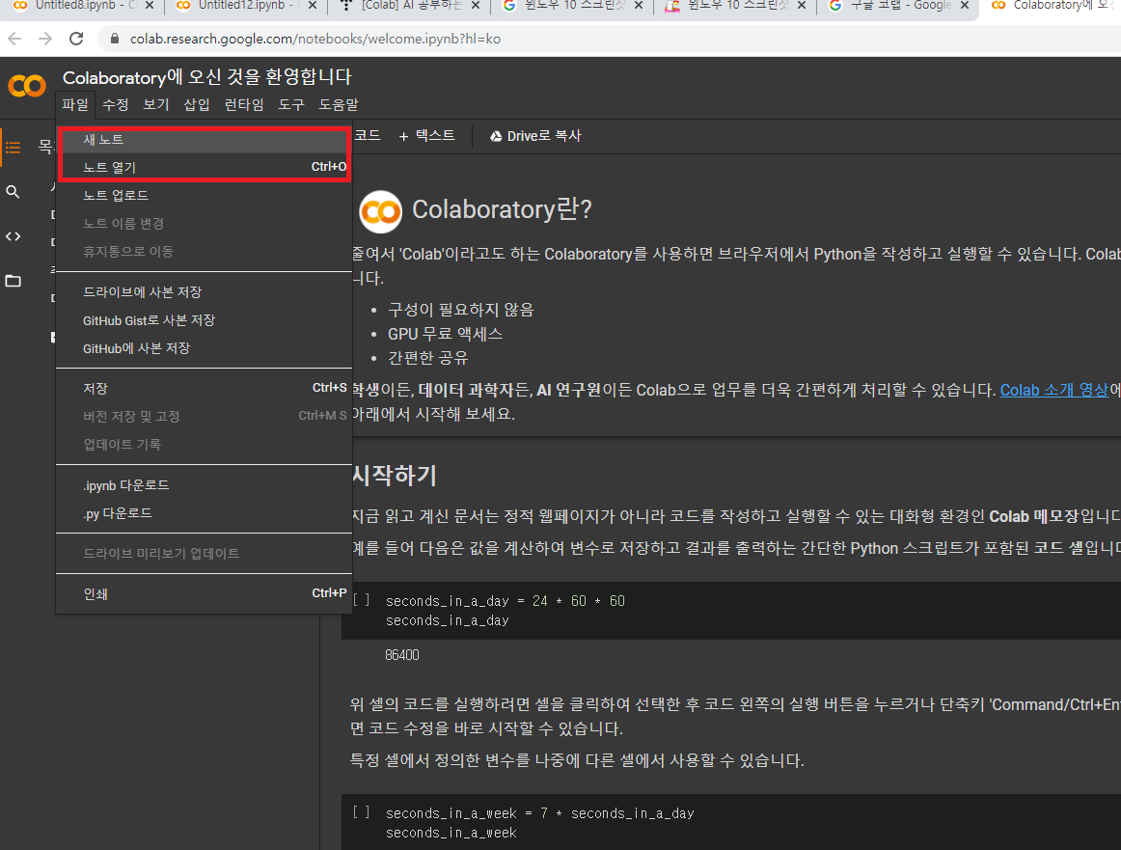Go forward with browser forward arrow
Screen dimensions: 1121x850
[x=45, y=39]
